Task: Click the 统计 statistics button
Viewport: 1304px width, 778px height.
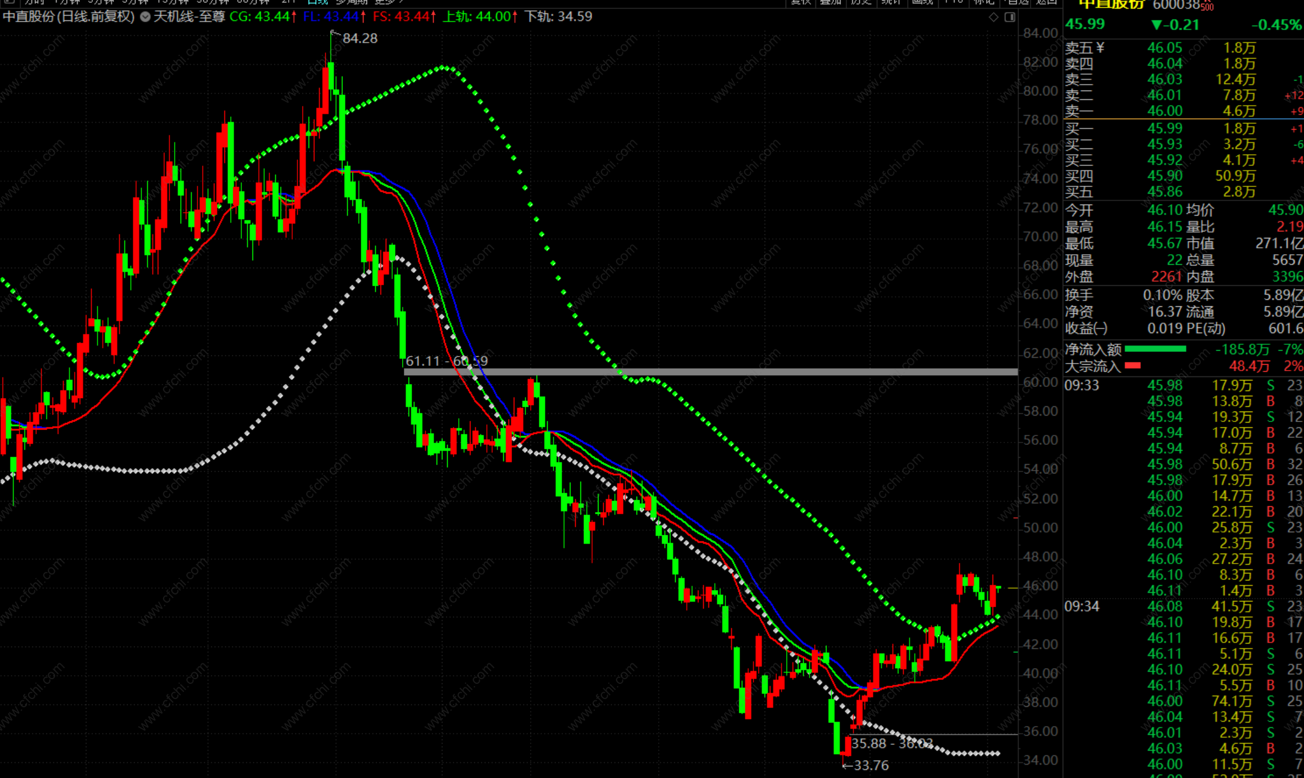Action: point(891,2)
